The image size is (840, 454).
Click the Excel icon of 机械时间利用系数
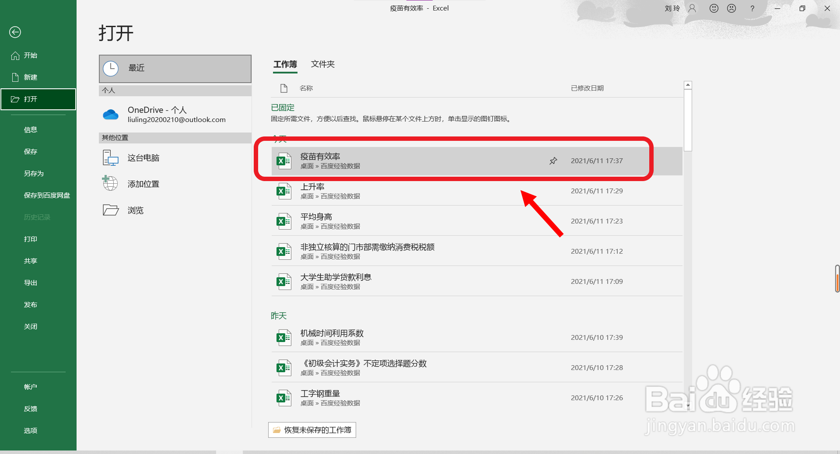click(284, 338)
